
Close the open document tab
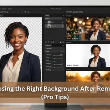click(2, 16)
